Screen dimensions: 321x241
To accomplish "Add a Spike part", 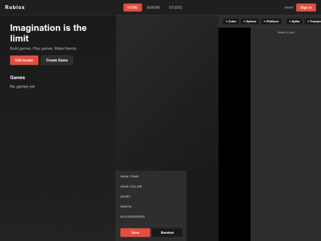I will (294, 21).
